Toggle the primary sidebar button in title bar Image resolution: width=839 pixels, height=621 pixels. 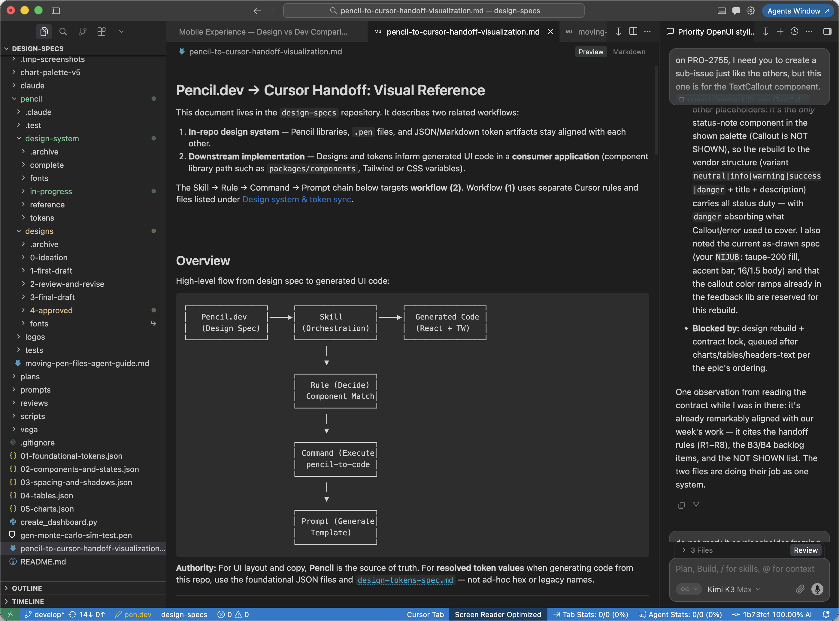pos(56,11)
